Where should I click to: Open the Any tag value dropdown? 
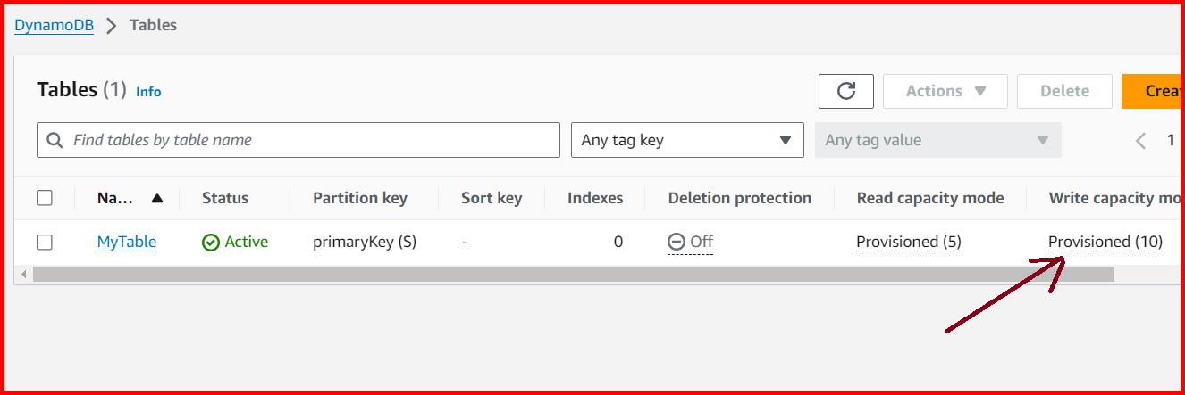937,140
